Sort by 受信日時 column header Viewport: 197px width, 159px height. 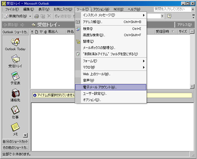pyautogui.click(x=166, y=32)
